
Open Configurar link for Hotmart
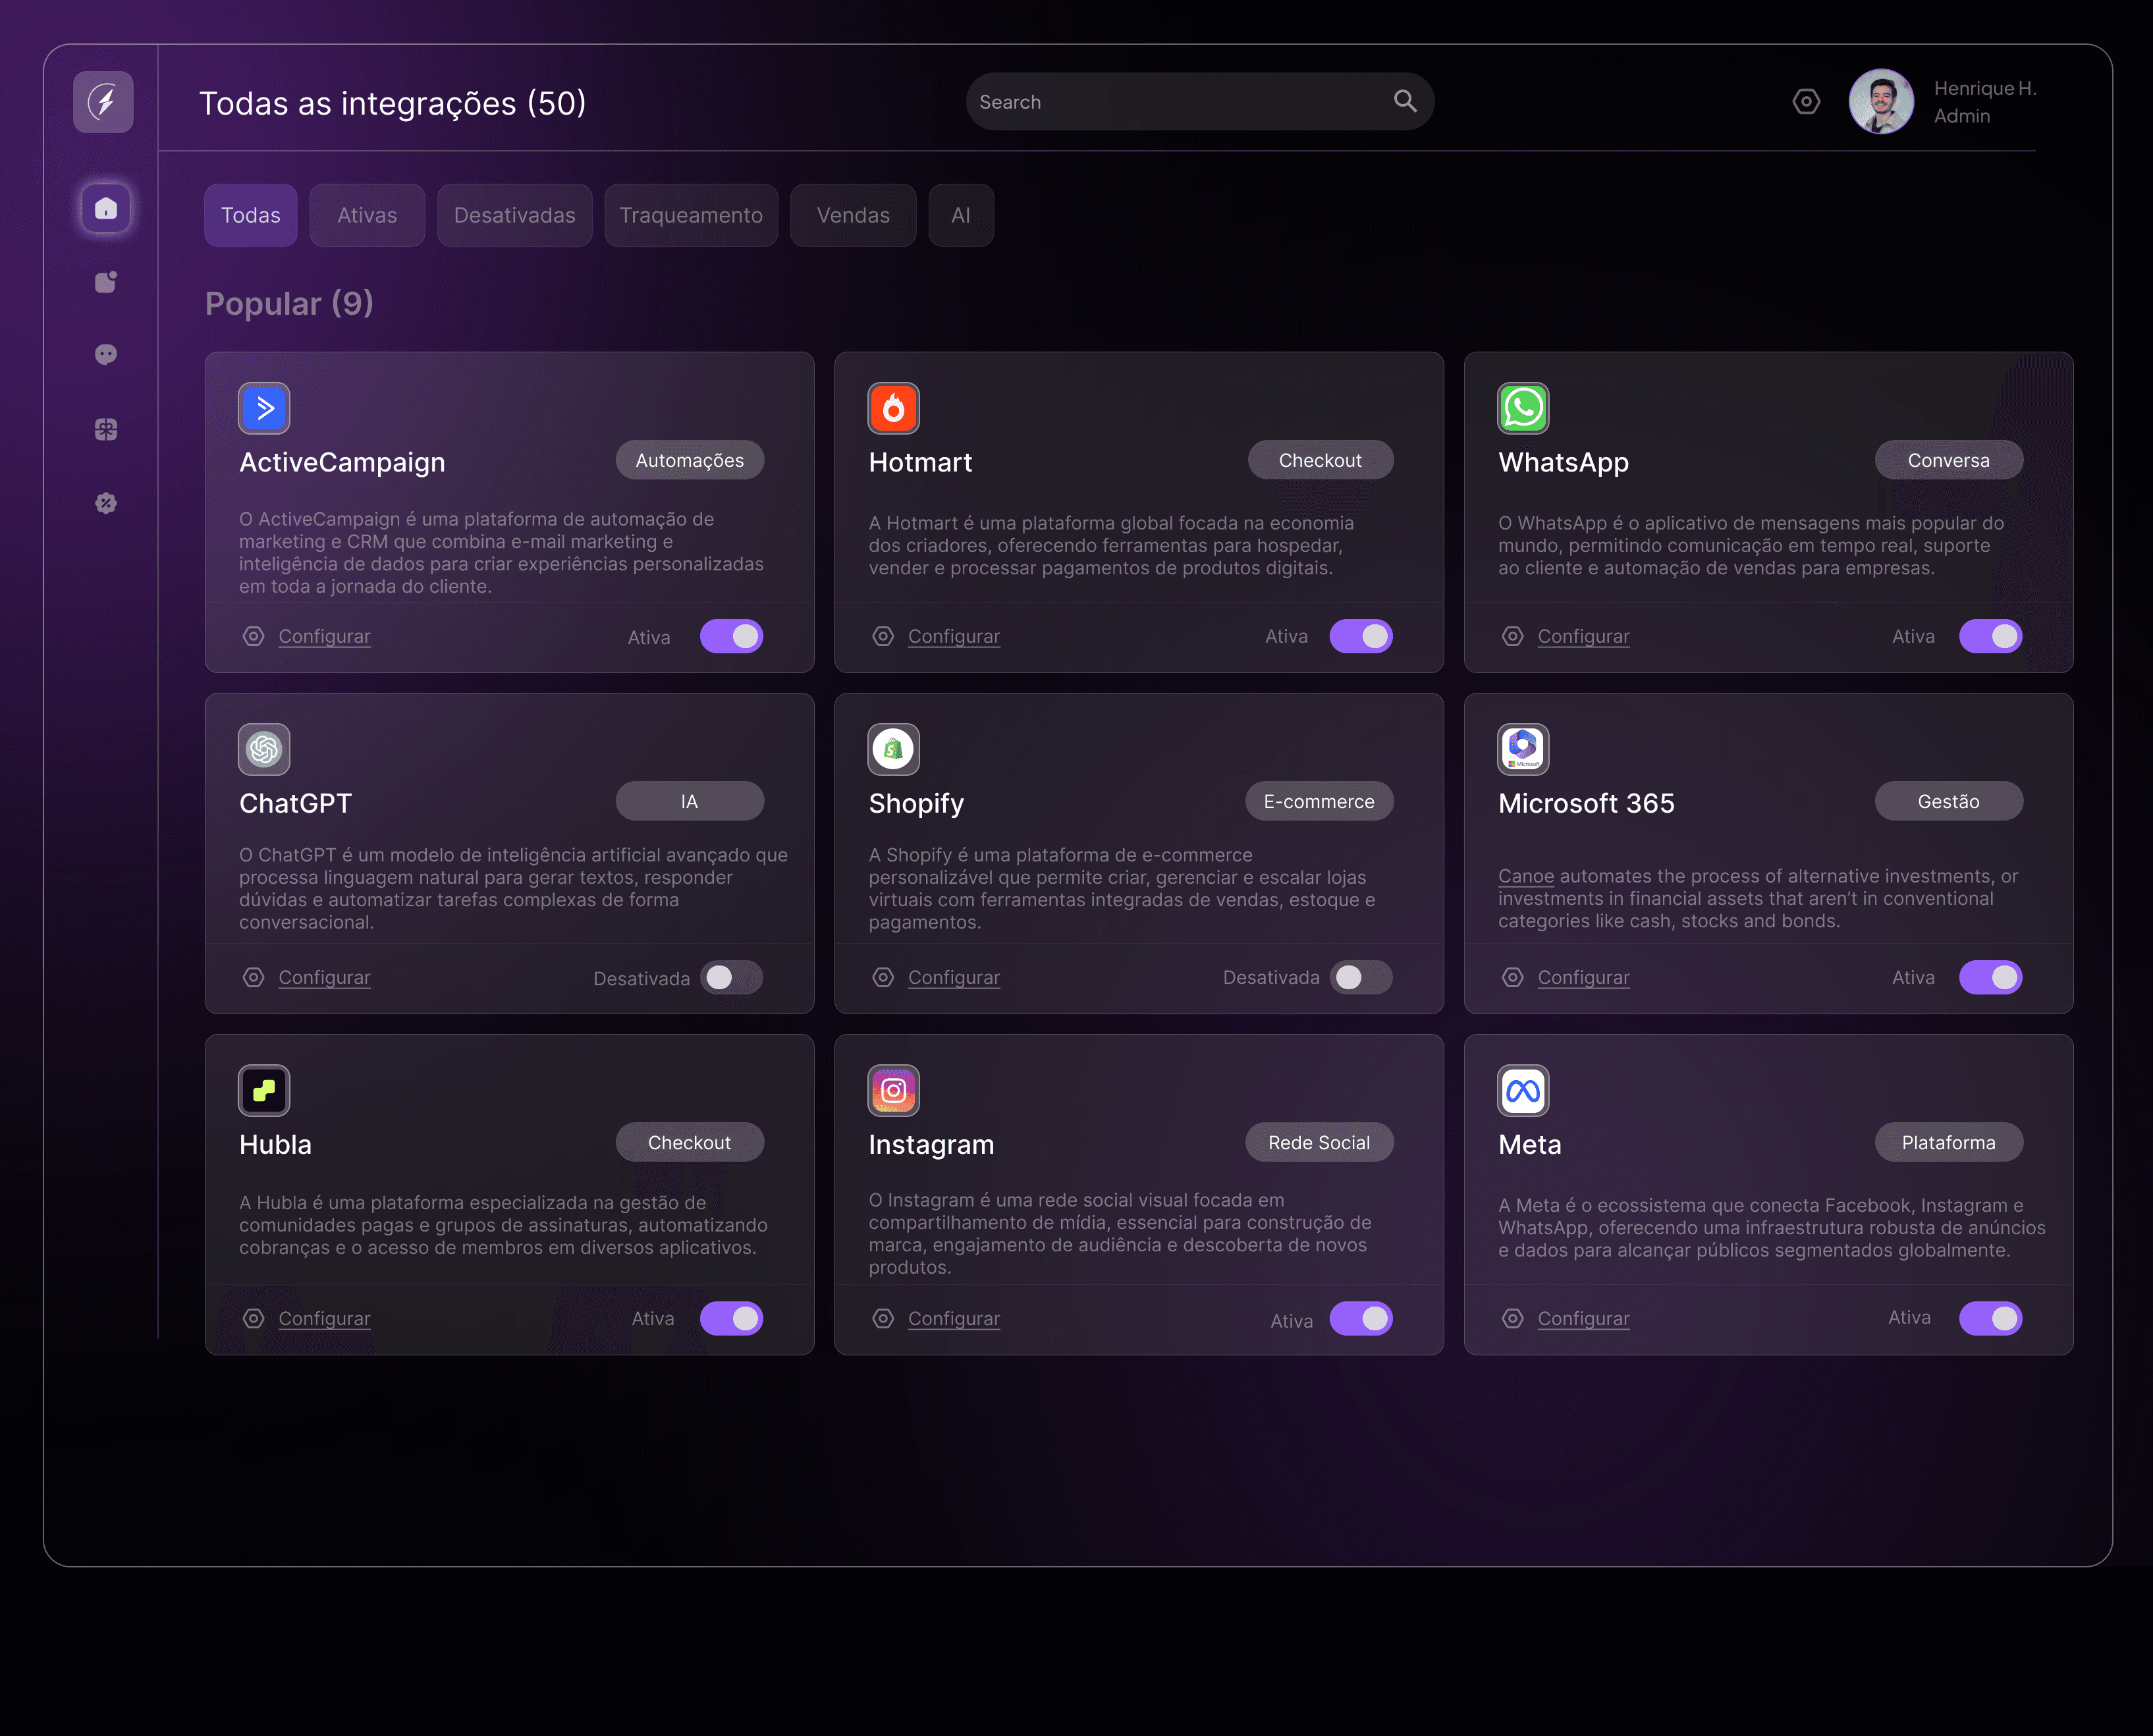[x=953, y=636]
